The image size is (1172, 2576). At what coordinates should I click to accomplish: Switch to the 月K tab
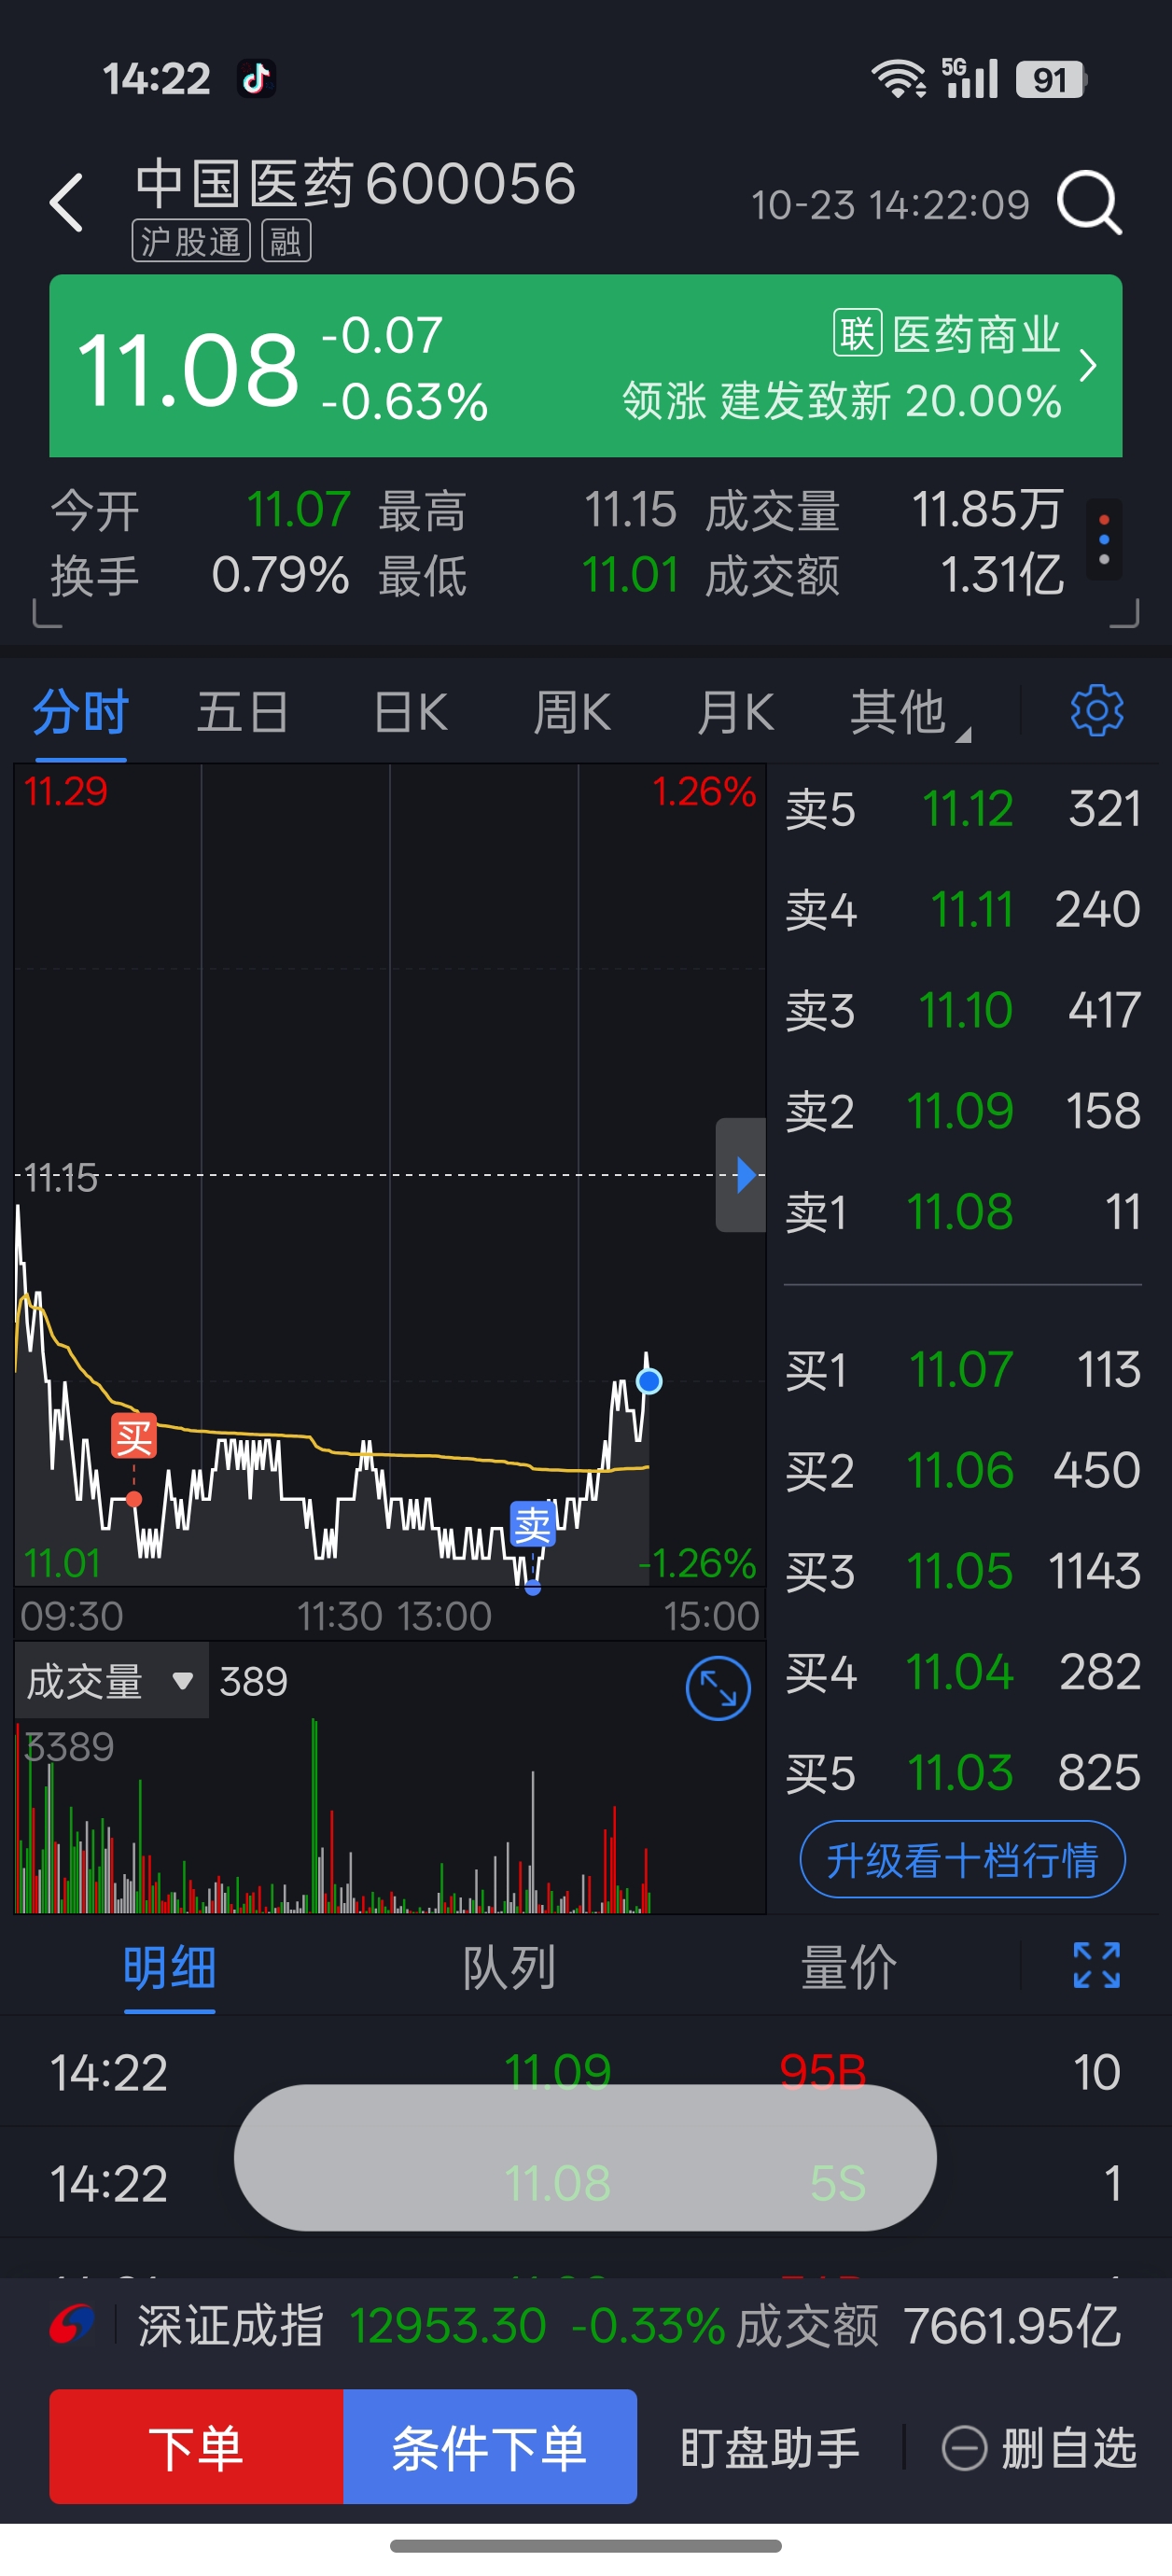tap(735, 713)
